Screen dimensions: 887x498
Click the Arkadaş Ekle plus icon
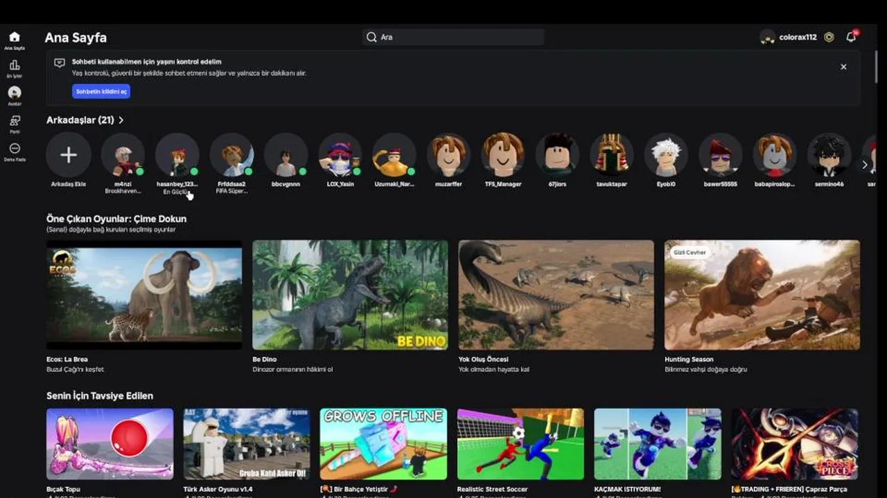[x=69, y=155]
